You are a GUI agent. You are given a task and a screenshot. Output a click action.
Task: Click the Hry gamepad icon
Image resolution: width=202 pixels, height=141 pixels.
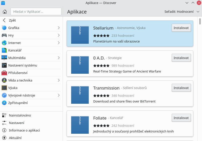coord(4,35)
